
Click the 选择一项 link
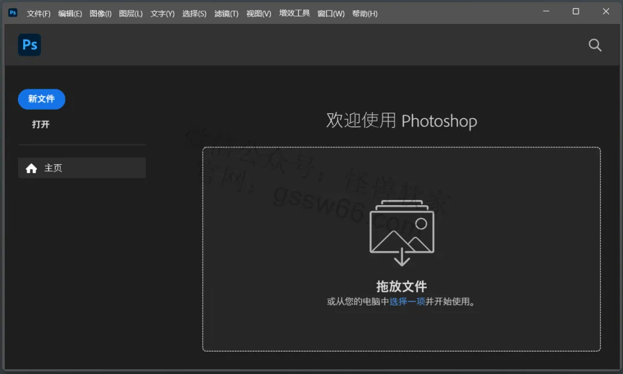[407, 302]
